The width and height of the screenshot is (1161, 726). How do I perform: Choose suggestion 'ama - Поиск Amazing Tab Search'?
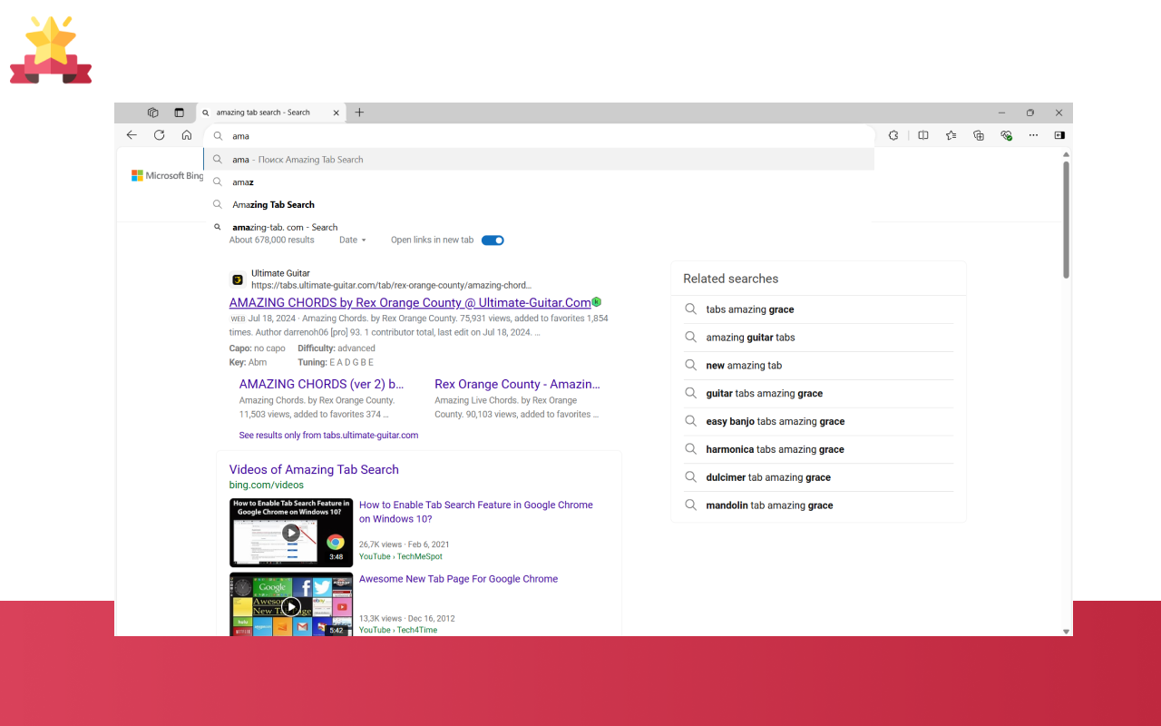tap(539, 160)
